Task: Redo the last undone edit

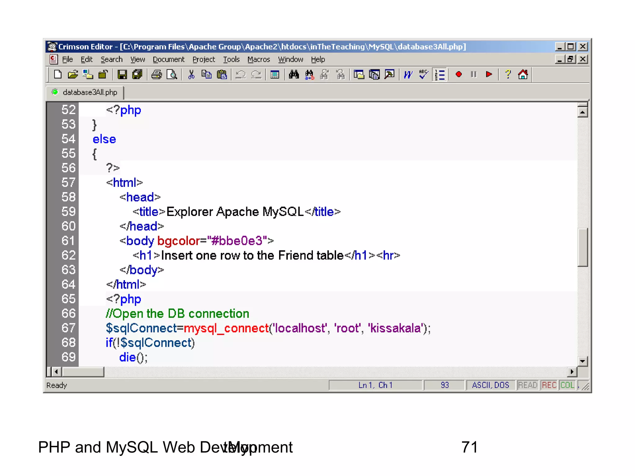Action: [x=256, y=75]
